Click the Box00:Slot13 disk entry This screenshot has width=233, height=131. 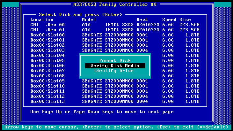pyautogui.click(x=115, y=101)
